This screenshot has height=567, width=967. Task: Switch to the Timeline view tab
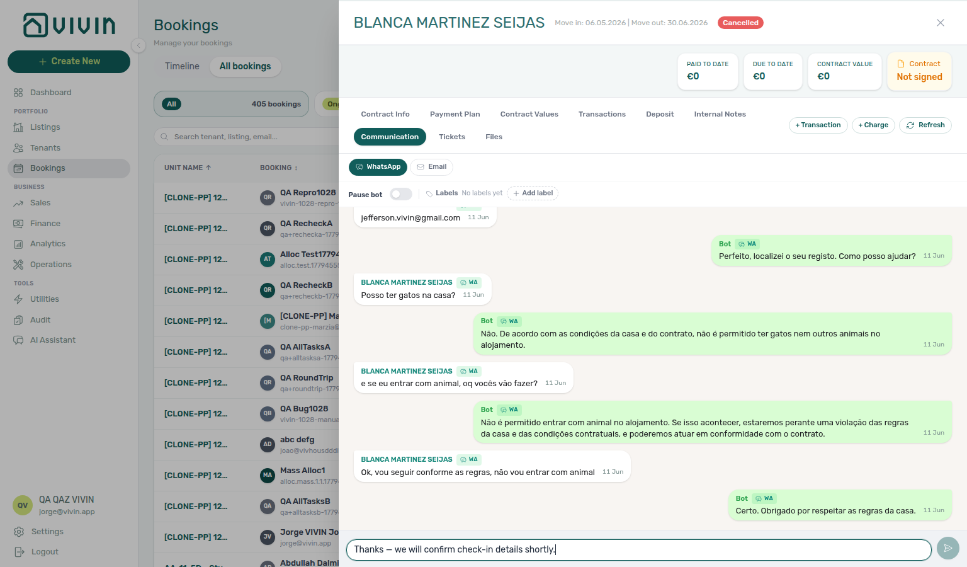(182, 66)
